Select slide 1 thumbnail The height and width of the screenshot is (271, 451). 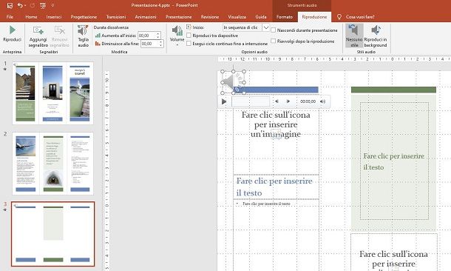[52, 93]
